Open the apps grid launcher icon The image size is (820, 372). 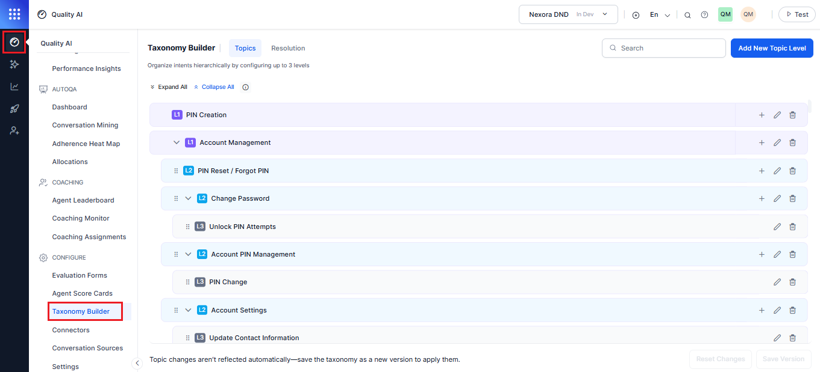coord(14,14)
